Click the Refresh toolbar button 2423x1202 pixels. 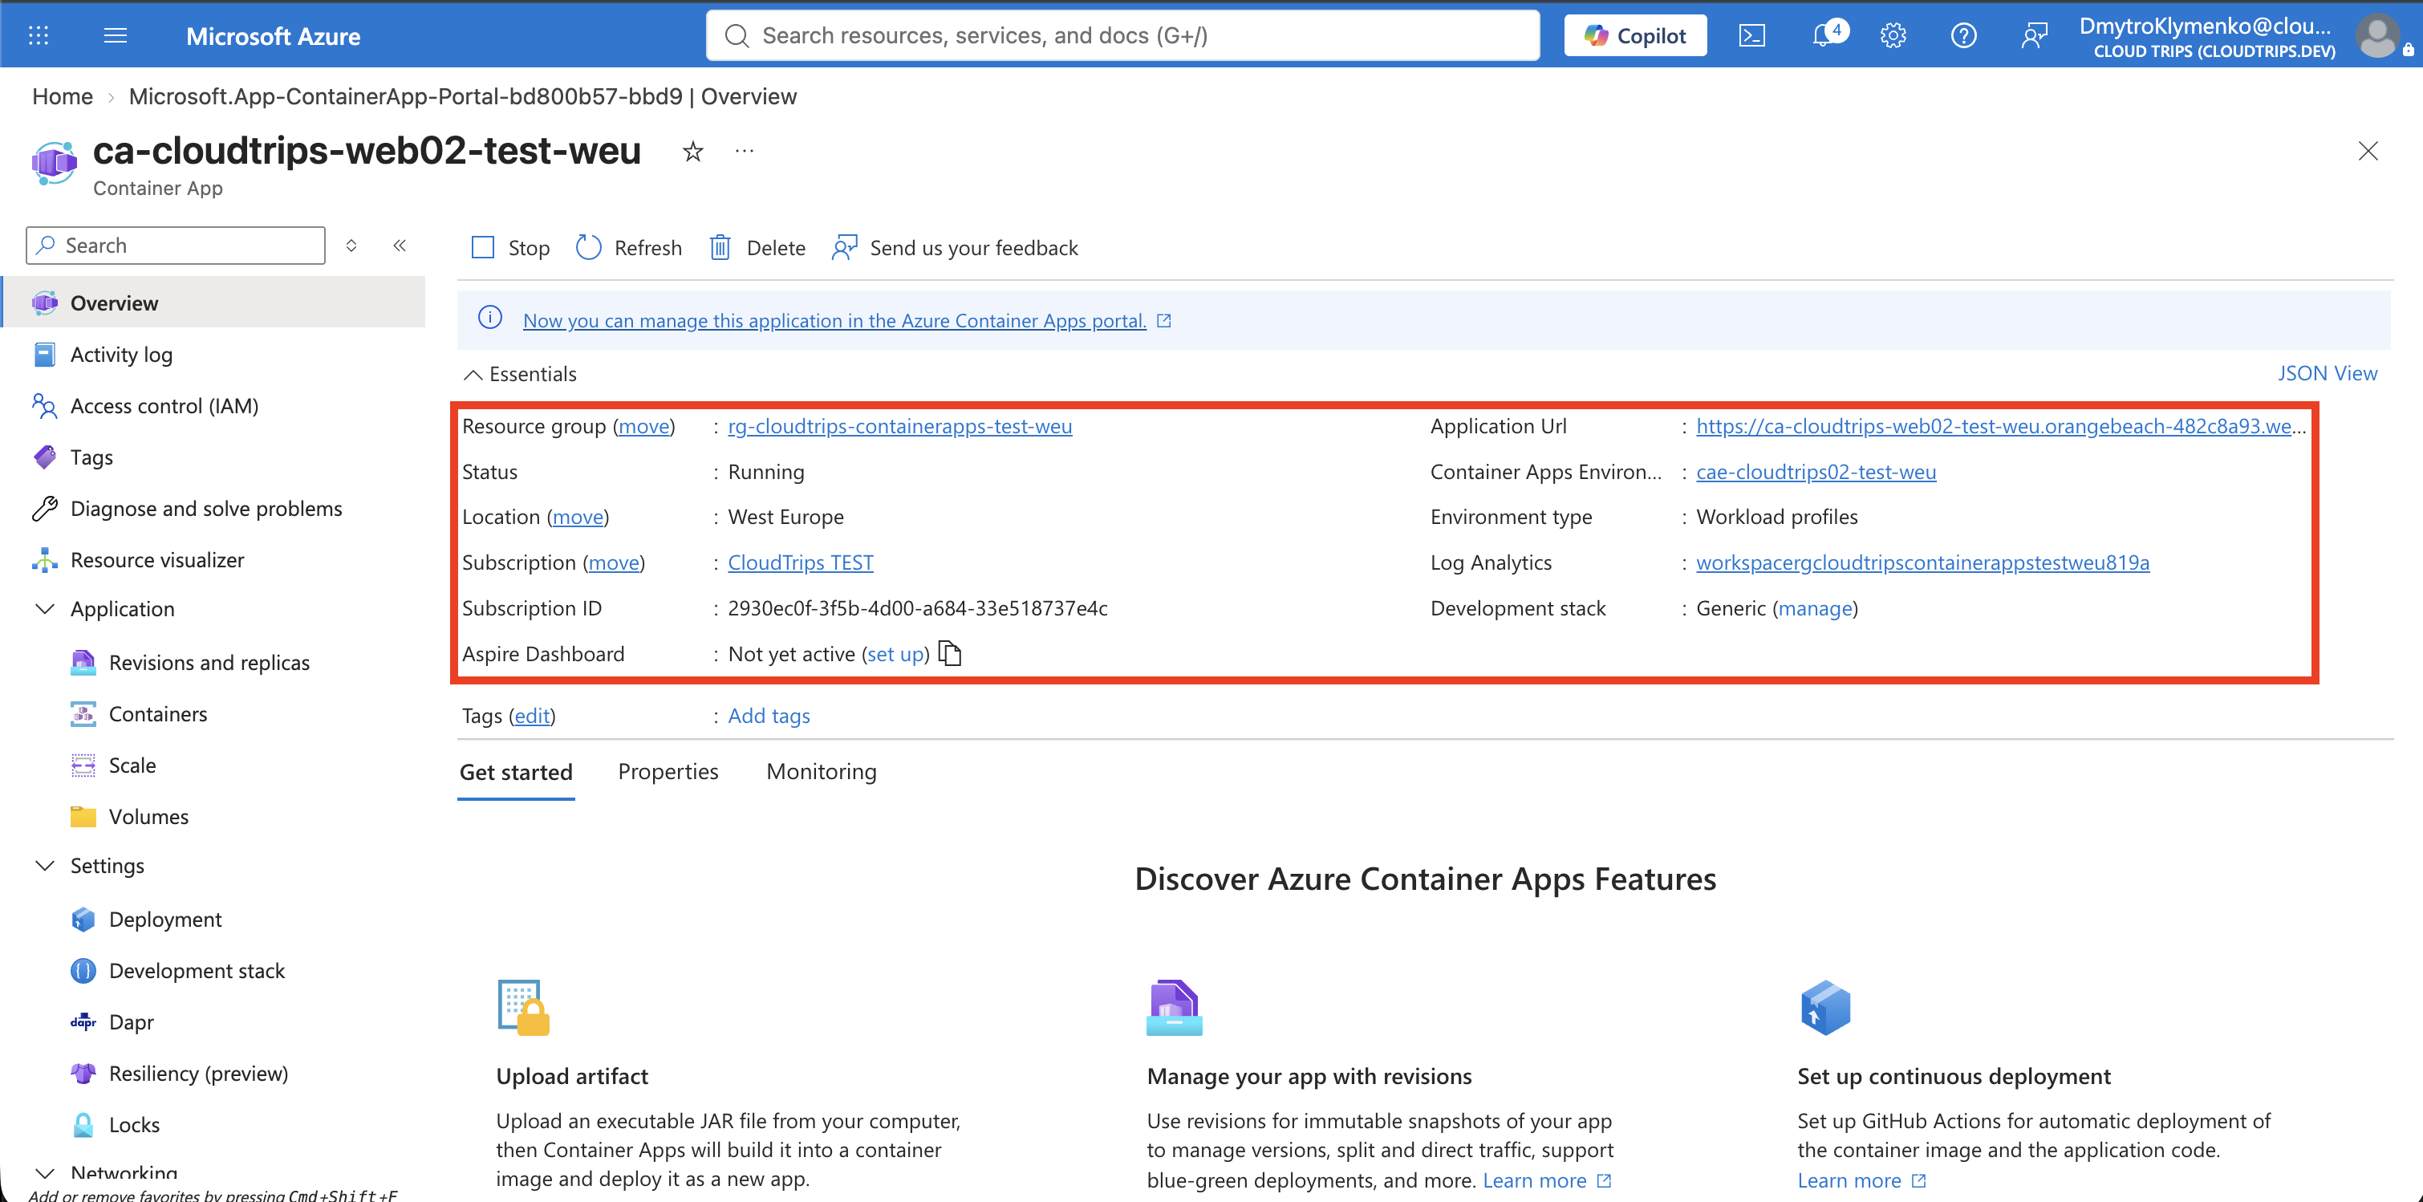point(629,247)
